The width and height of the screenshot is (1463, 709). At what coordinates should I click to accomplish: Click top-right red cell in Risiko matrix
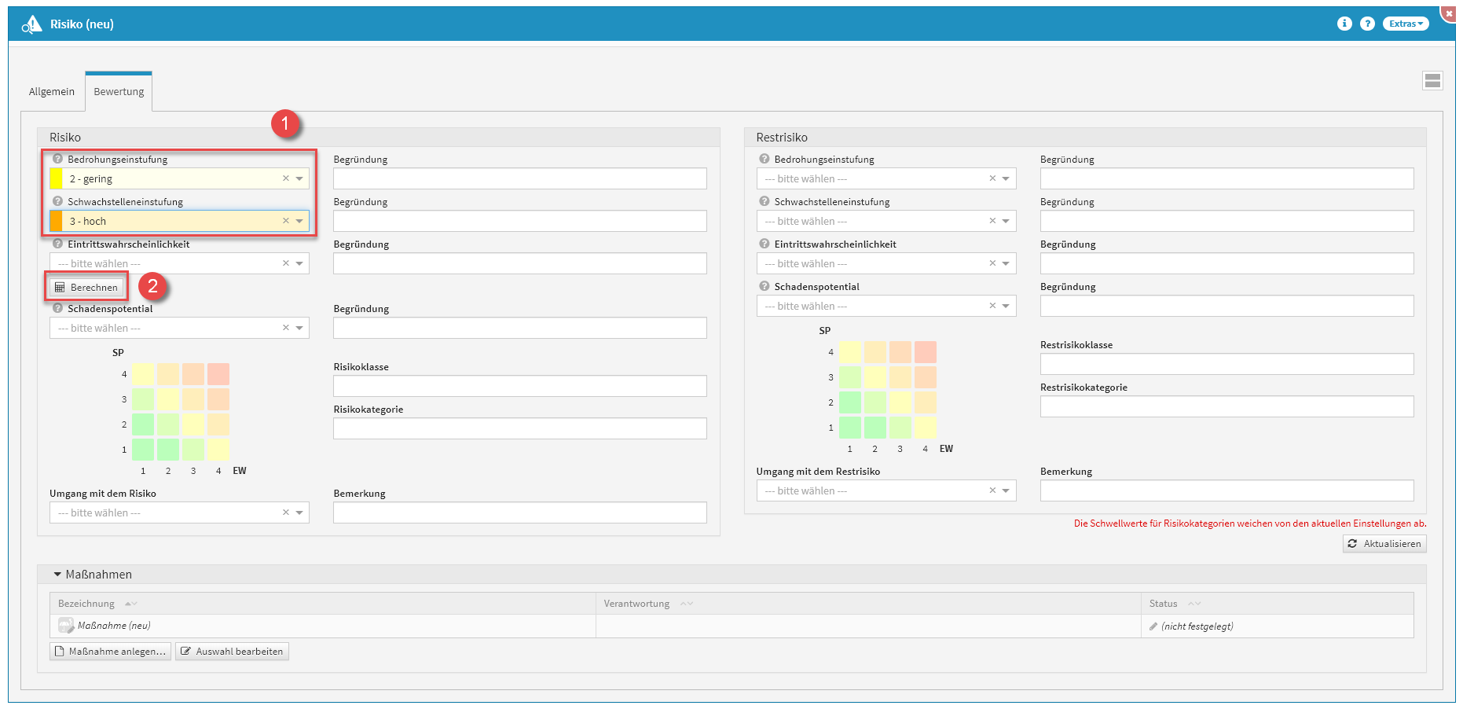click(218, 374)
